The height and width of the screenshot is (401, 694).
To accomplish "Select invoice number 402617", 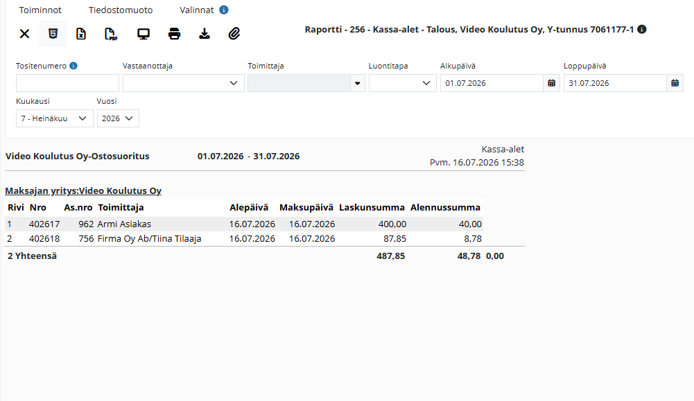I will pyautogui.click(x=44, y=224).
